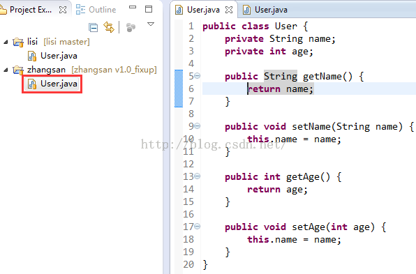
Task: Activate the first User.java editor tab
Action: [x=203, y=10]
